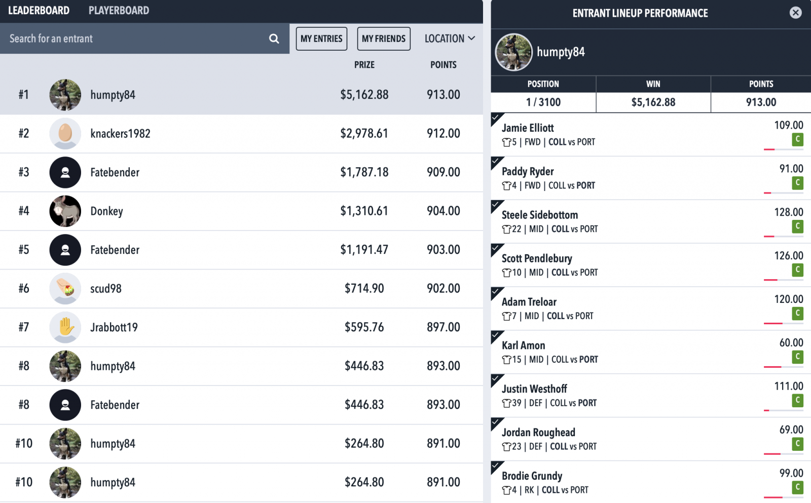
Task: Click the $5,162.88 prize in leaderboard row
Action: pyautogui.click(x=364, y=95)
